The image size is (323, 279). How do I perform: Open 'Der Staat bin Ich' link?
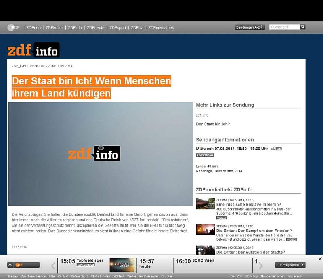click(x=212, y=124)
